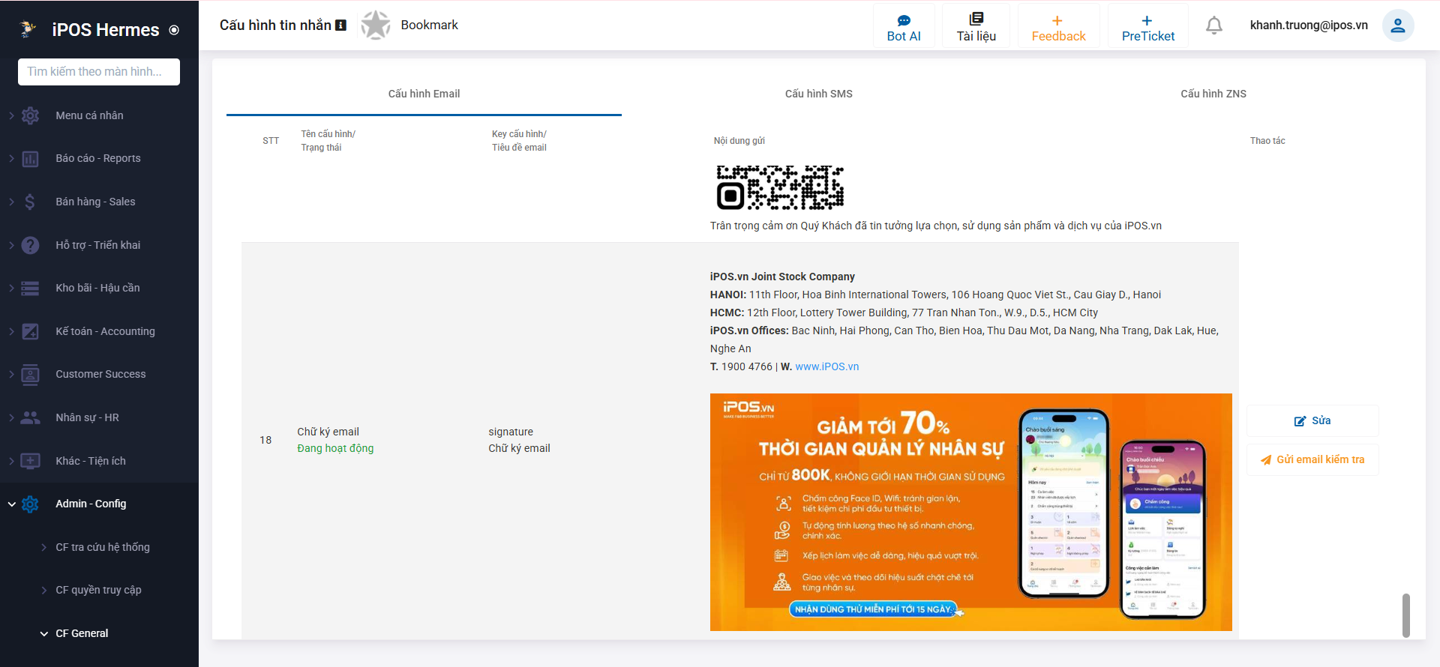Open the info icon beside Cấu hình tin nhắn
Screen dimensions: 1440x667
coord(340,25)
